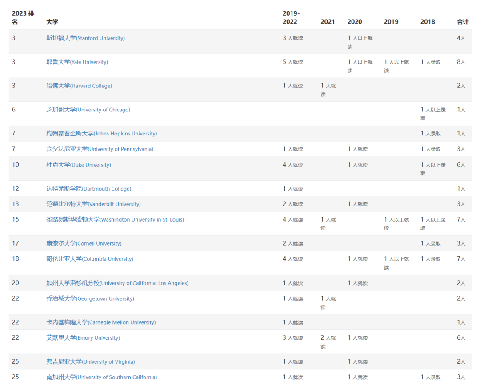Click "1 人录取" in the Southern California row
Viewport: 480px width, 385px height.
tap(431, 377)
